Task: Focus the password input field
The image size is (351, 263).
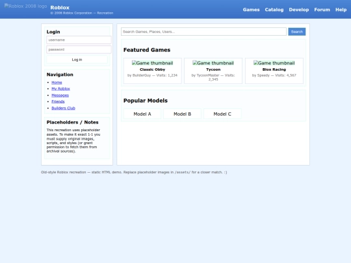Action: [x=79, y=49]
